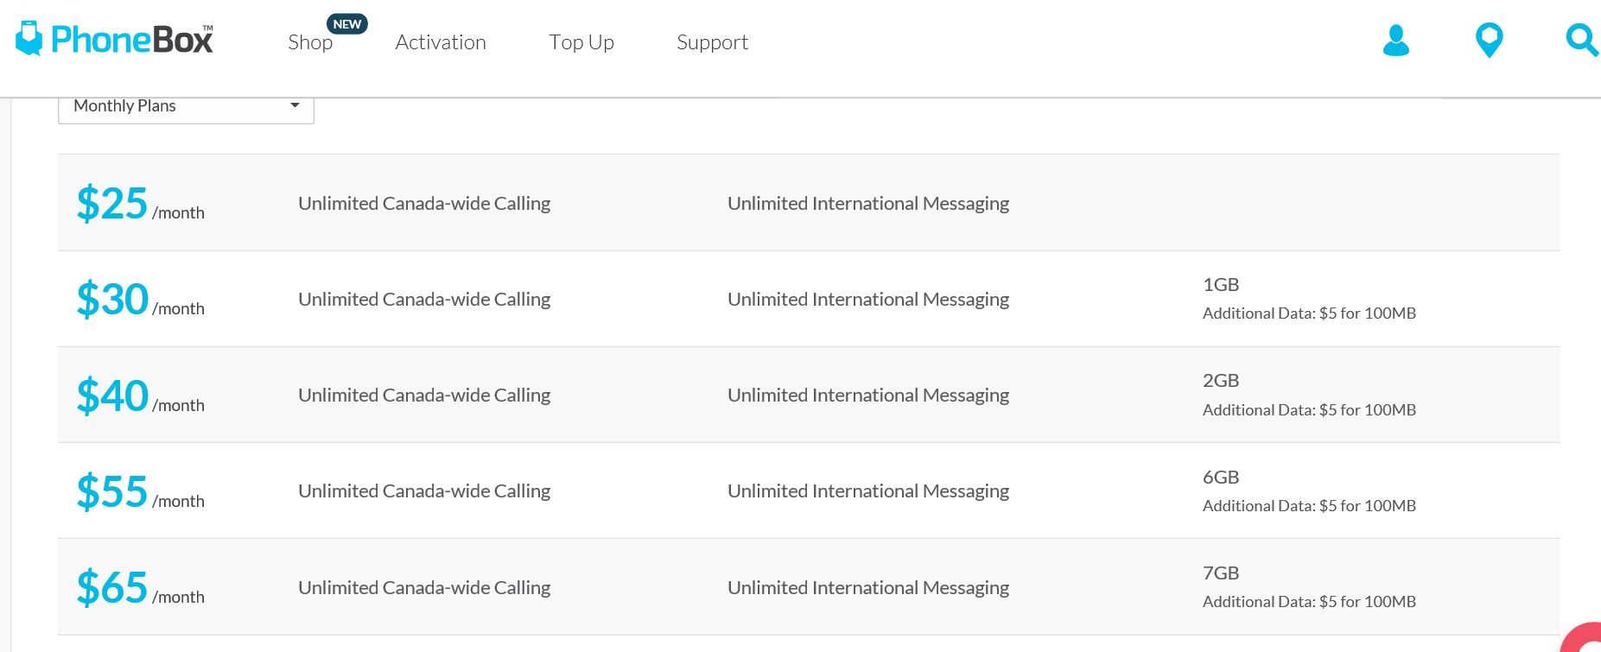Open the search magnifier icon
Screen dimensions: 1601x652
click(x=1581, y=41)
